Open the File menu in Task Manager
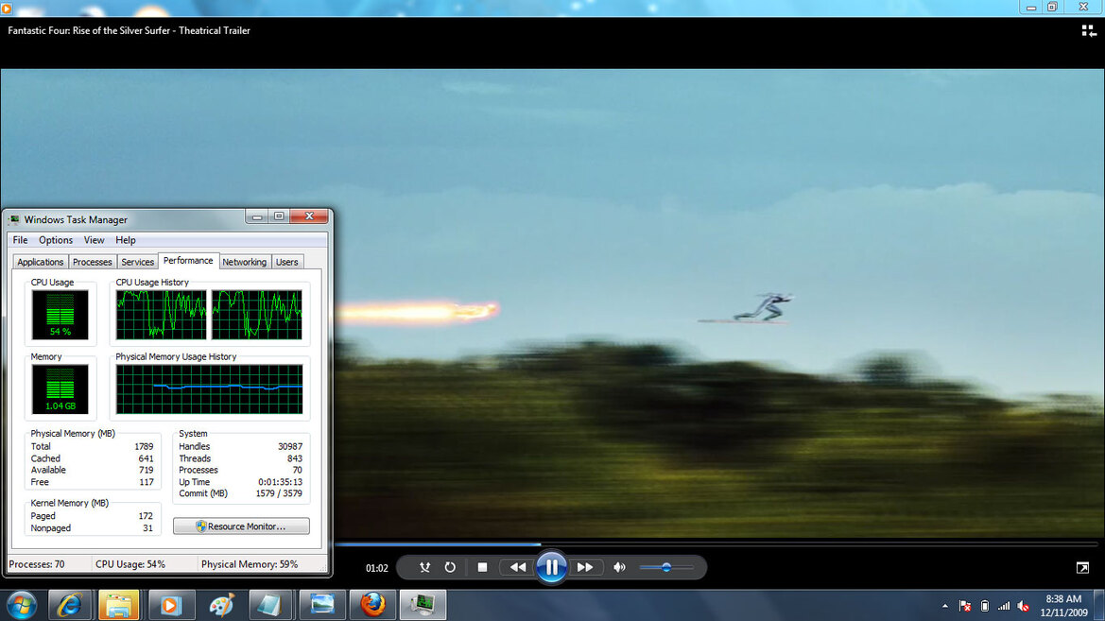The image size is (1105, 621). [x=20, y=240]
